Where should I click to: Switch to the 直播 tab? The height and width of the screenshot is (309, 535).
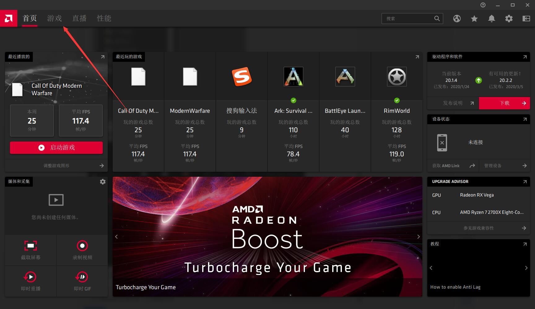point(79,18)
